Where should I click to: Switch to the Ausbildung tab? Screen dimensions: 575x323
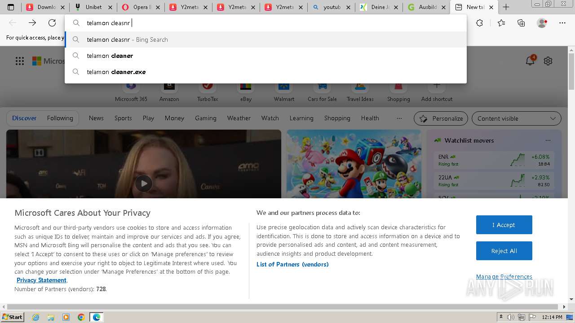[x=426, y=7]
